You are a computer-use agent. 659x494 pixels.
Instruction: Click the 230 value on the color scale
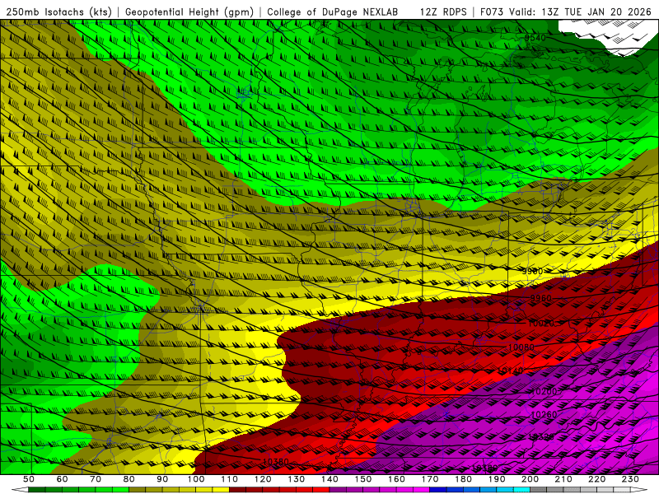(x=631, y=479)
